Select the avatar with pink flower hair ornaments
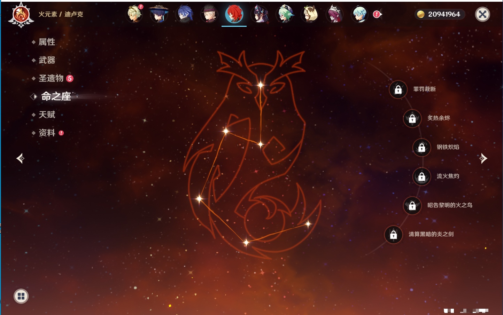 (260, 14)
